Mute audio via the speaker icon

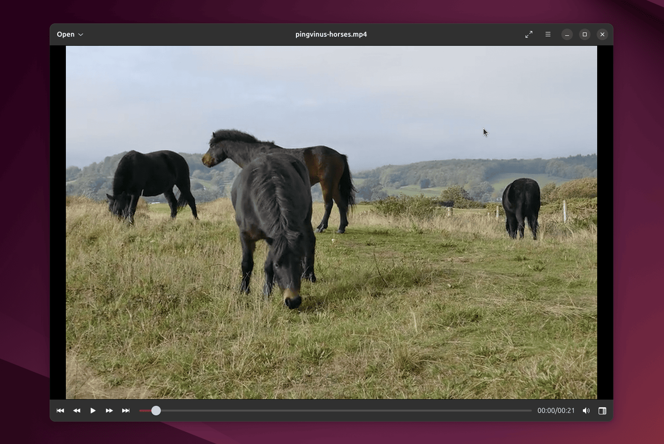[x=586, y=411]
